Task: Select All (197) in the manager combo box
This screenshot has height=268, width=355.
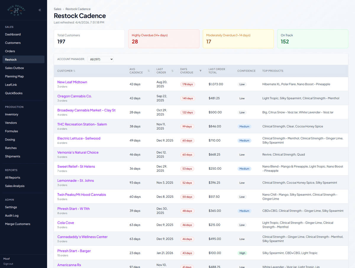Action: click(x=100, y=59)
